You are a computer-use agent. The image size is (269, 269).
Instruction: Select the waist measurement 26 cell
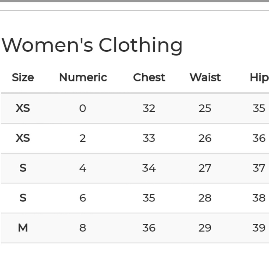pyautogui.click(x=205, y=138)
